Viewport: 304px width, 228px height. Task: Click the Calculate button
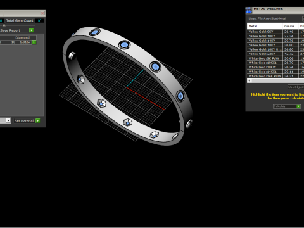(x=287, y=106)
